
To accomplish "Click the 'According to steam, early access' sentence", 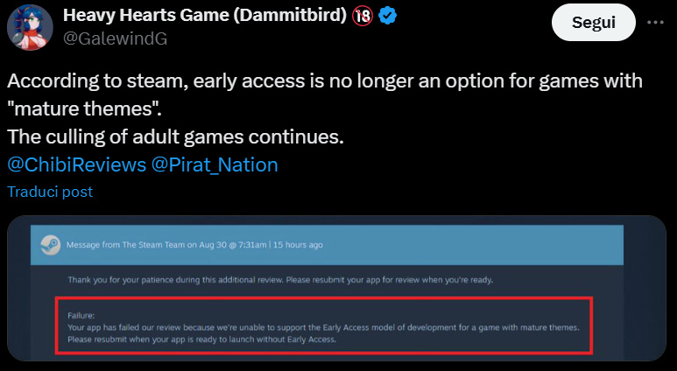I will pos(324,81).
